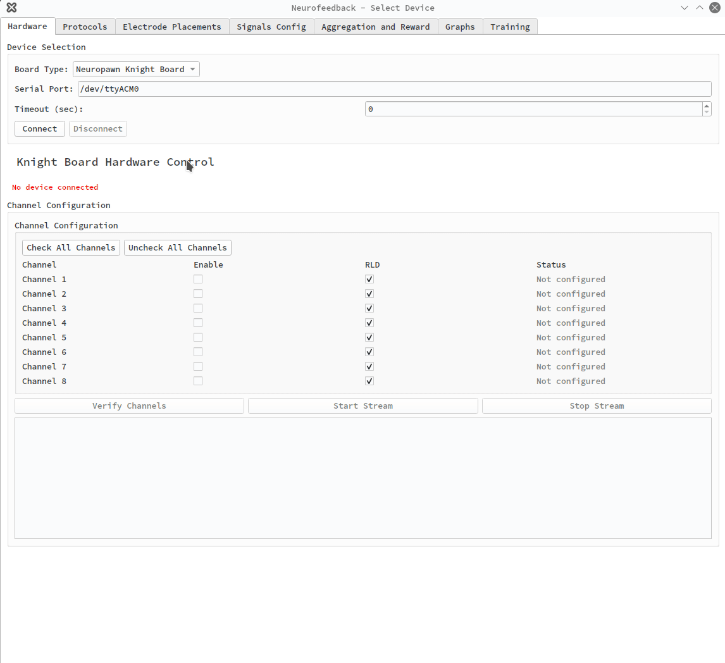
Task: Toggle RLD checkbox for Channel 1
Action: [369, 279]
